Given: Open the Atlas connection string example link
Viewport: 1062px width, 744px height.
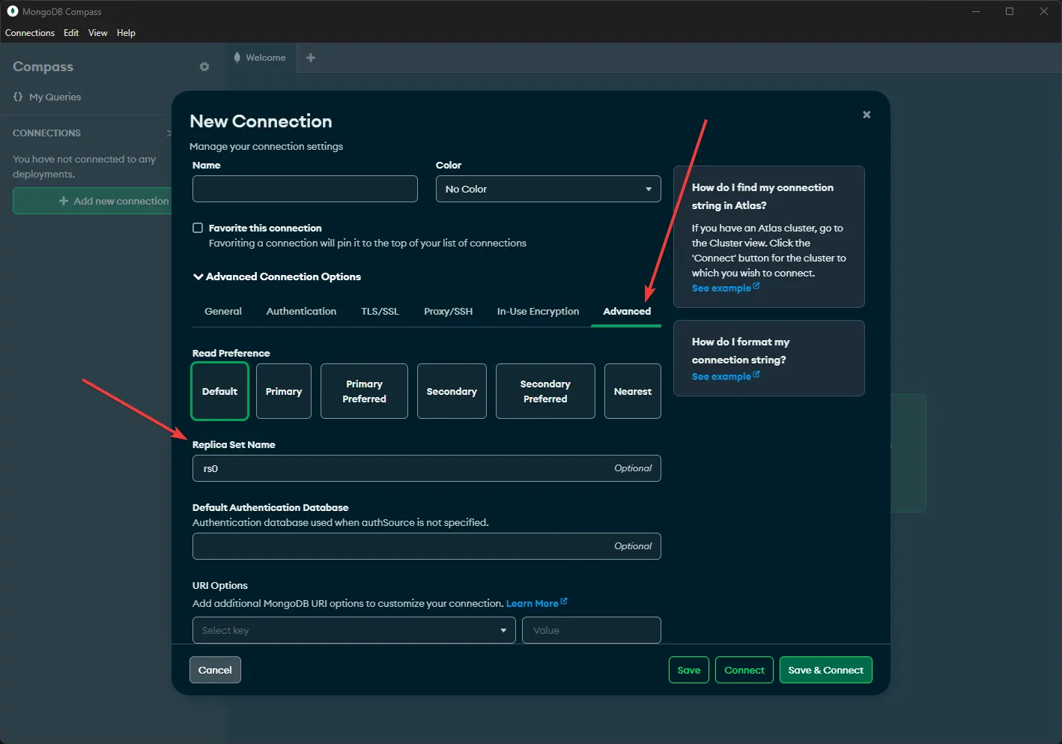Looking at the screenshot, I should click(719, 287).
